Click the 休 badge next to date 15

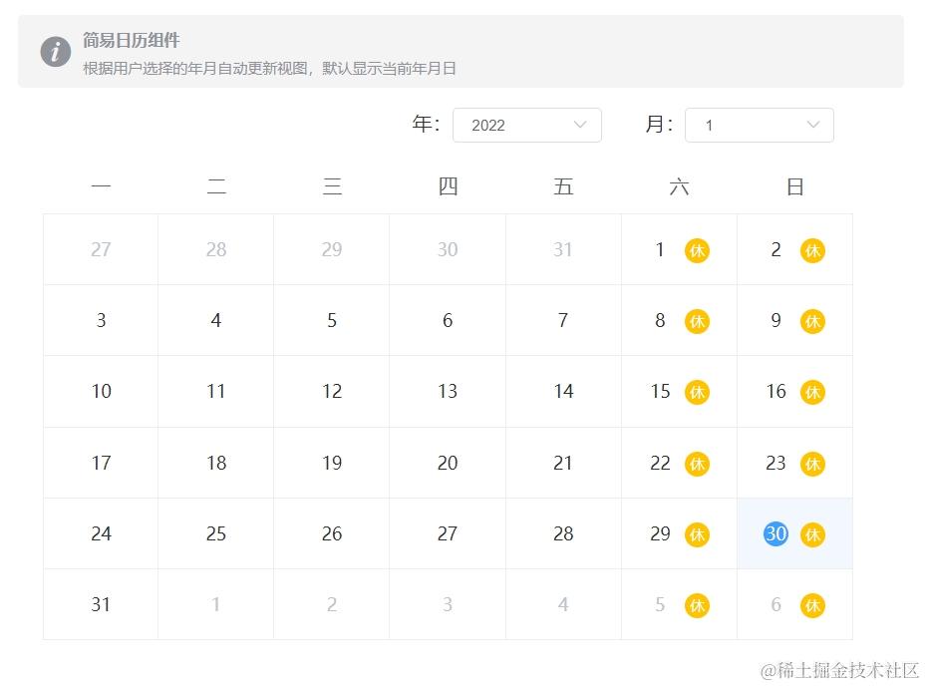pyautogui.click(x=697, y=393)
